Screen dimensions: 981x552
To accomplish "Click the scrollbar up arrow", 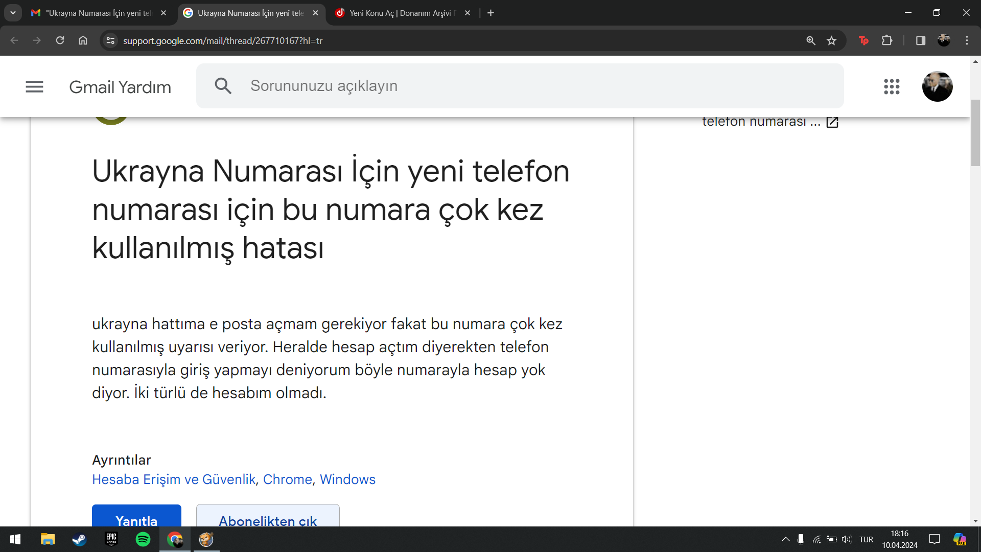I will [x=975, y=61].
